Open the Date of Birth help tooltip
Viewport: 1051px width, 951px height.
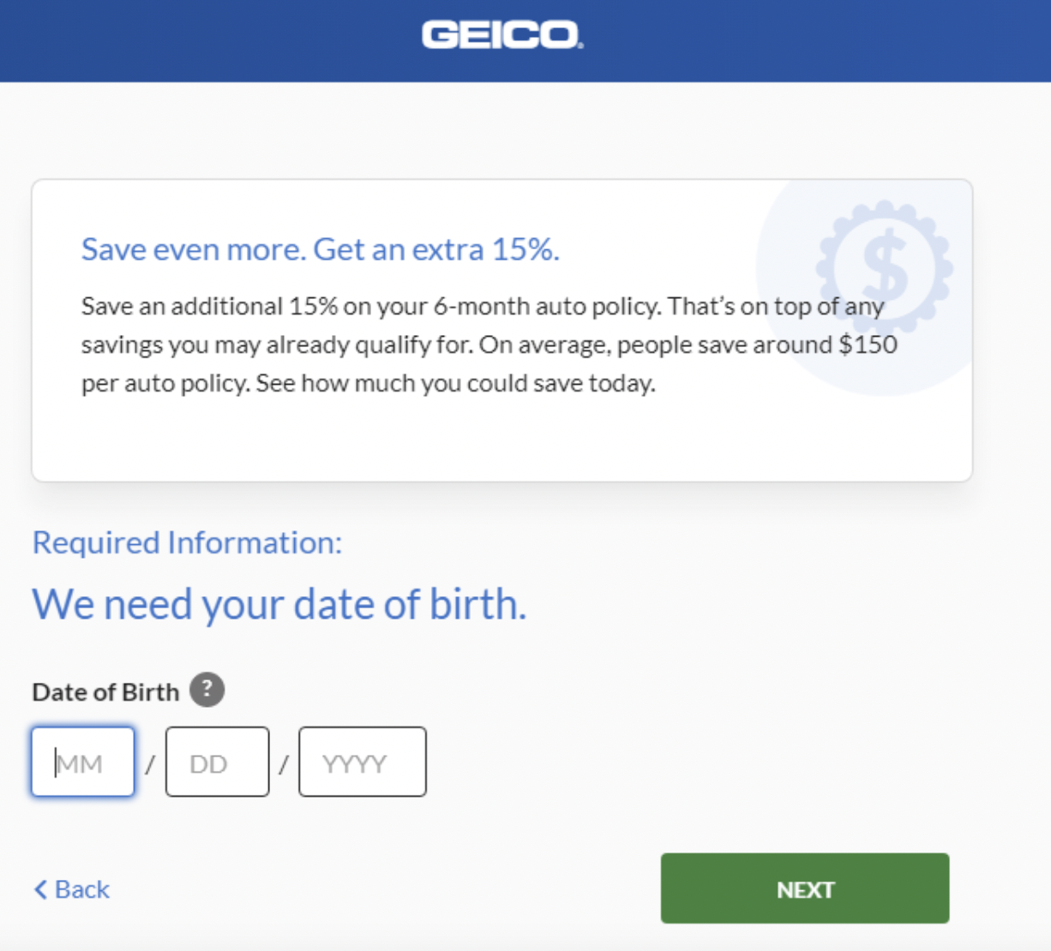tap(207, 690)
